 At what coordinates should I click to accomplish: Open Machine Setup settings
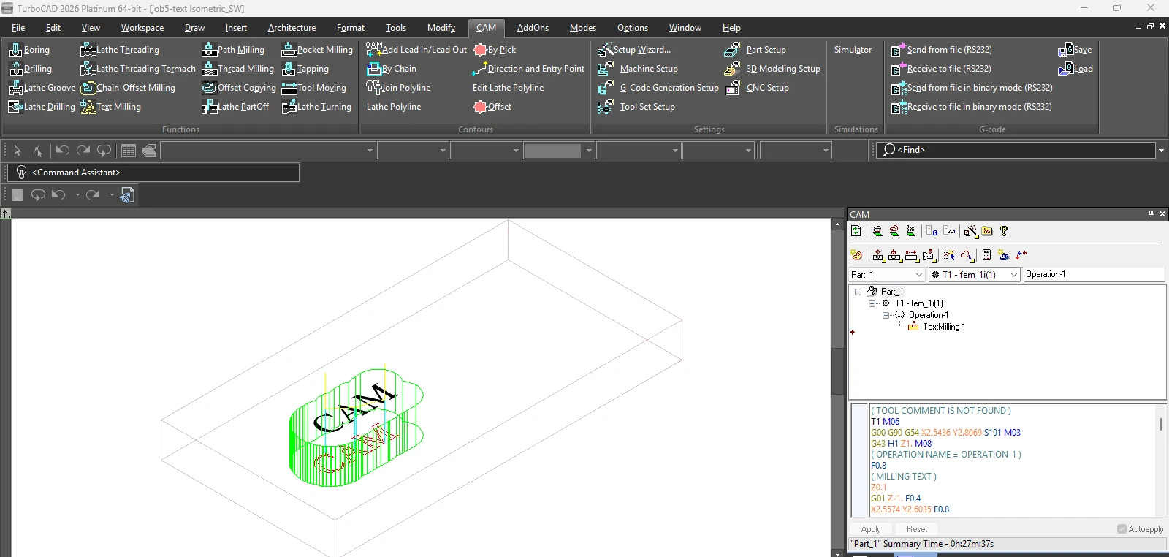638,69
